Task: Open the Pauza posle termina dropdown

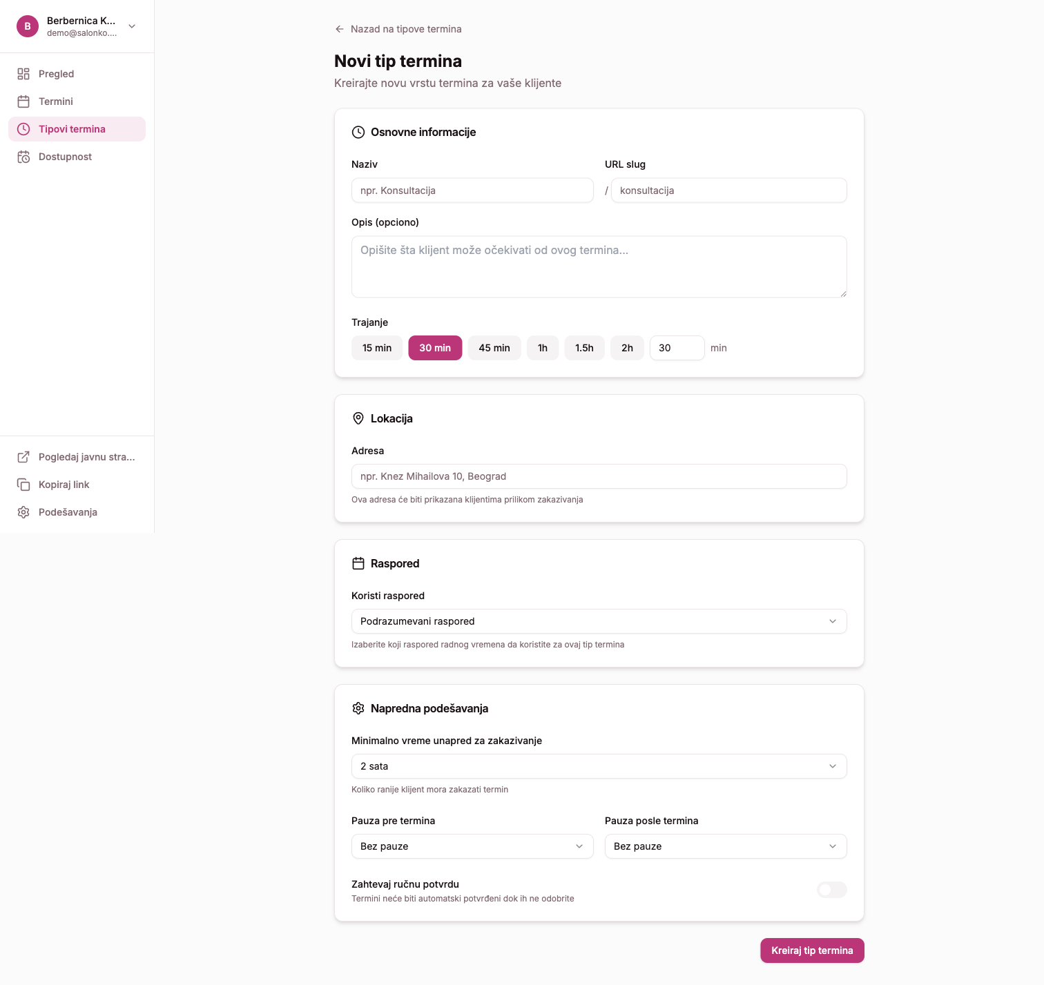Action: coord(725,846)
